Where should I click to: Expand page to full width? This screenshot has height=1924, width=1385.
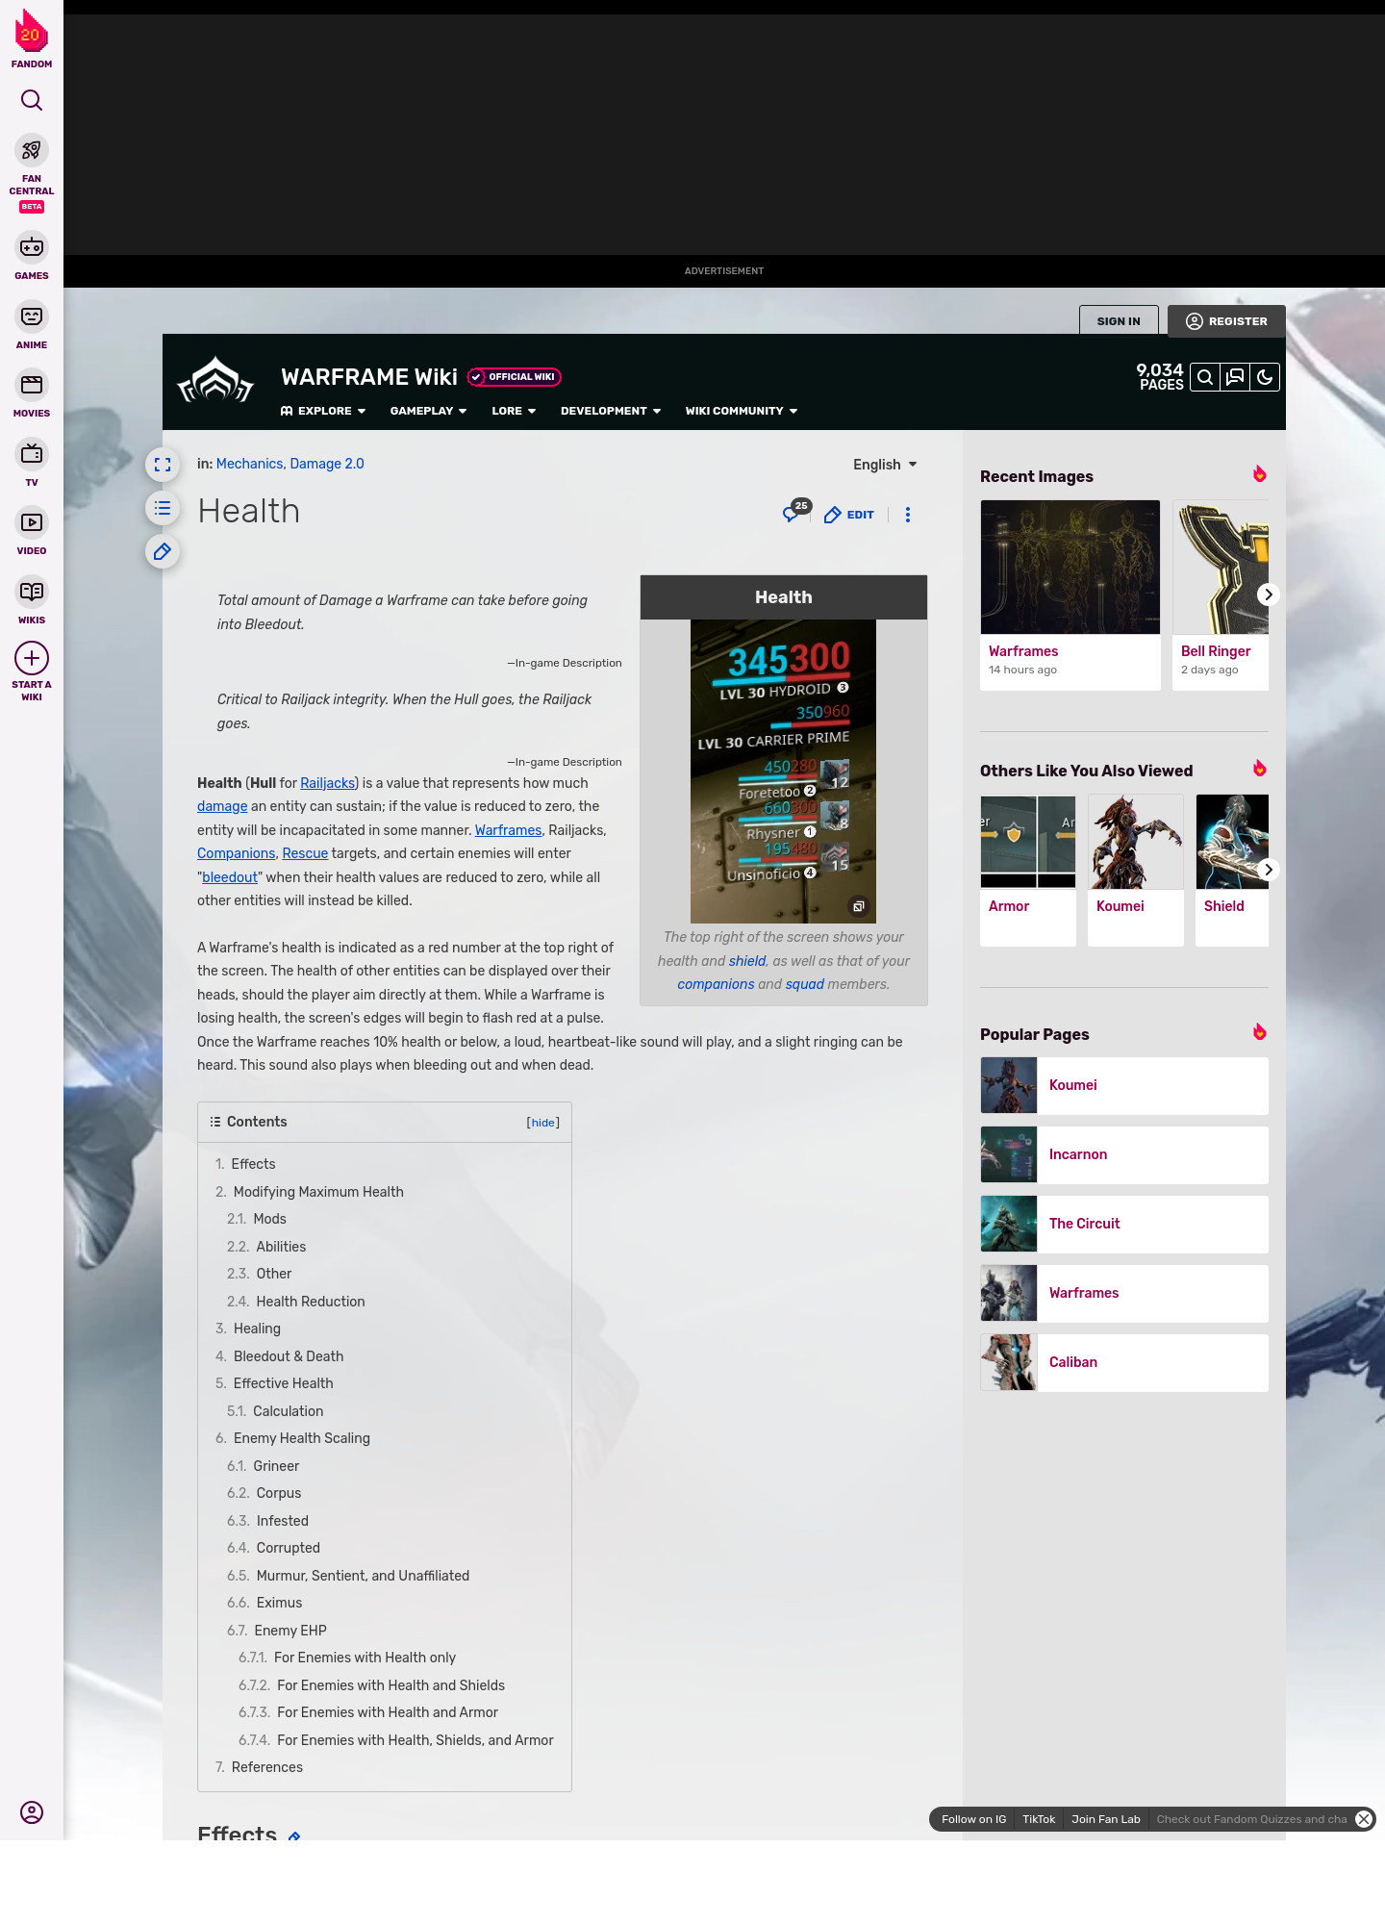tap(163, 465)
